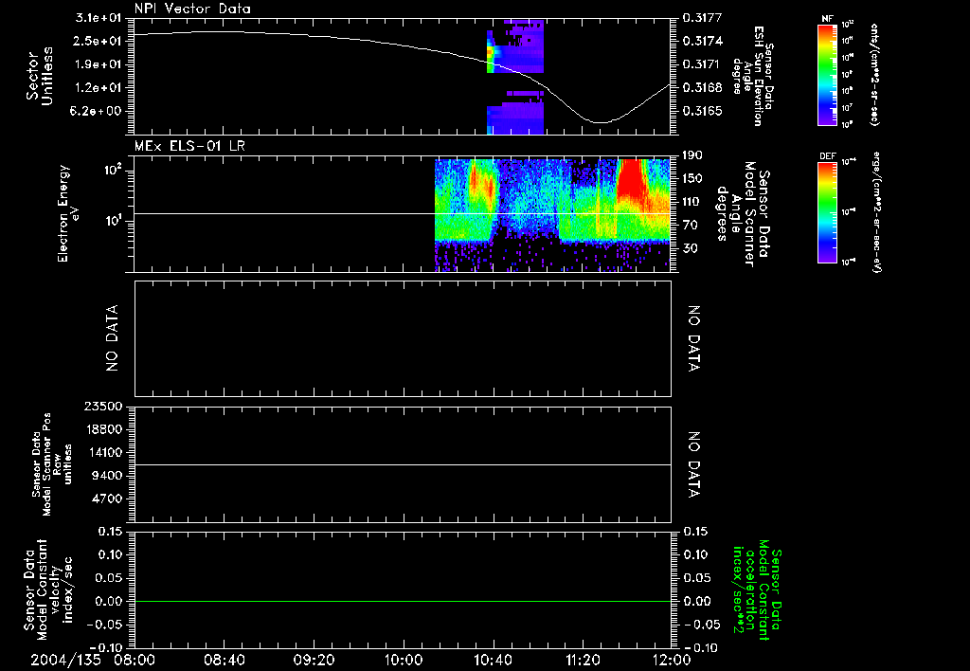This screenshot has width=970, height=671.
Task: Click "NO DATA" left of the empty third panel
Action: point(112,338)
